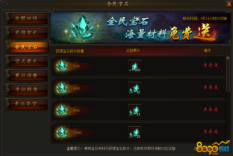Click 未完成 status for the 100 shards row
Screen dimensions: 233x156
point(211,66)
